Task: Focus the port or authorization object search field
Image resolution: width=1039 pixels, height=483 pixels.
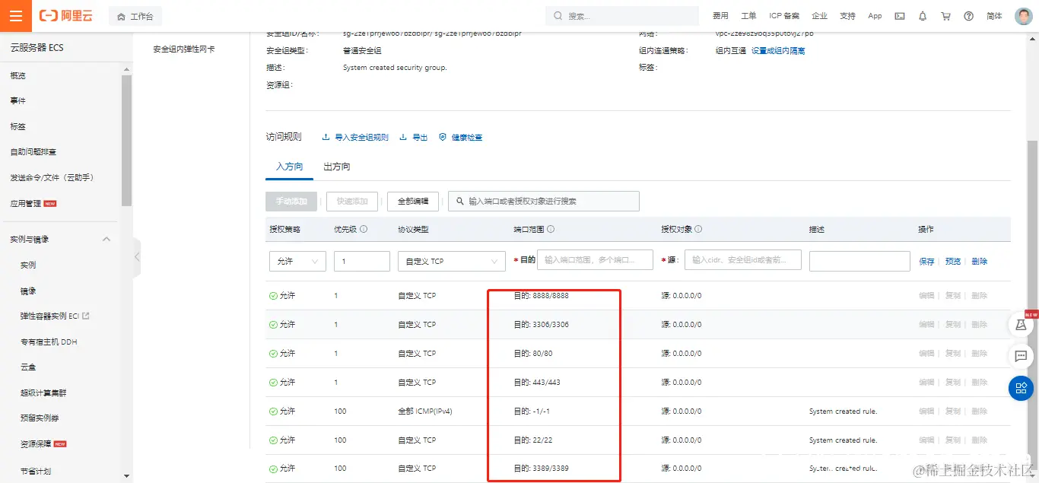Action: 544,201
